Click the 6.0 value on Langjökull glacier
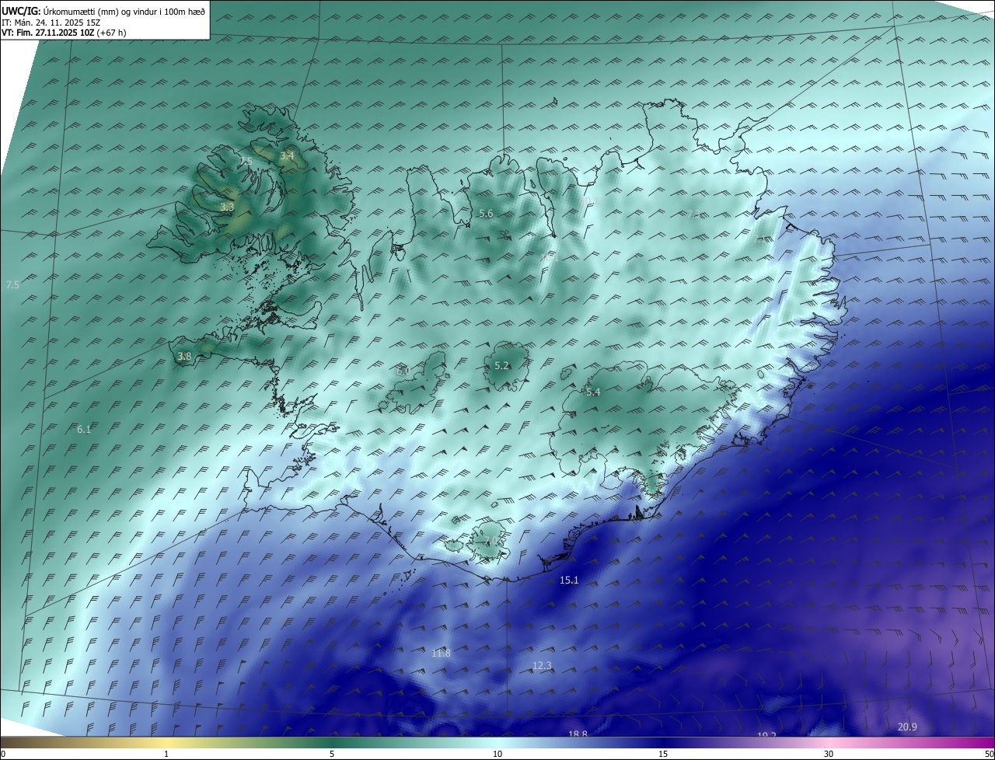Image resolution: width=995 pixels, height=760 pixels. point(403,371)
